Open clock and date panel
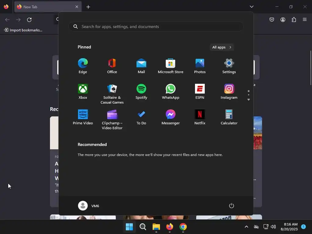The image size is (312, 234). 289,227
